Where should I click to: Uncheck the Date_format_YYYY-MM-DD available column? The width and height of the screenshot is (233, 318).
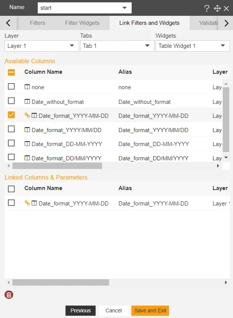point(11,115)
